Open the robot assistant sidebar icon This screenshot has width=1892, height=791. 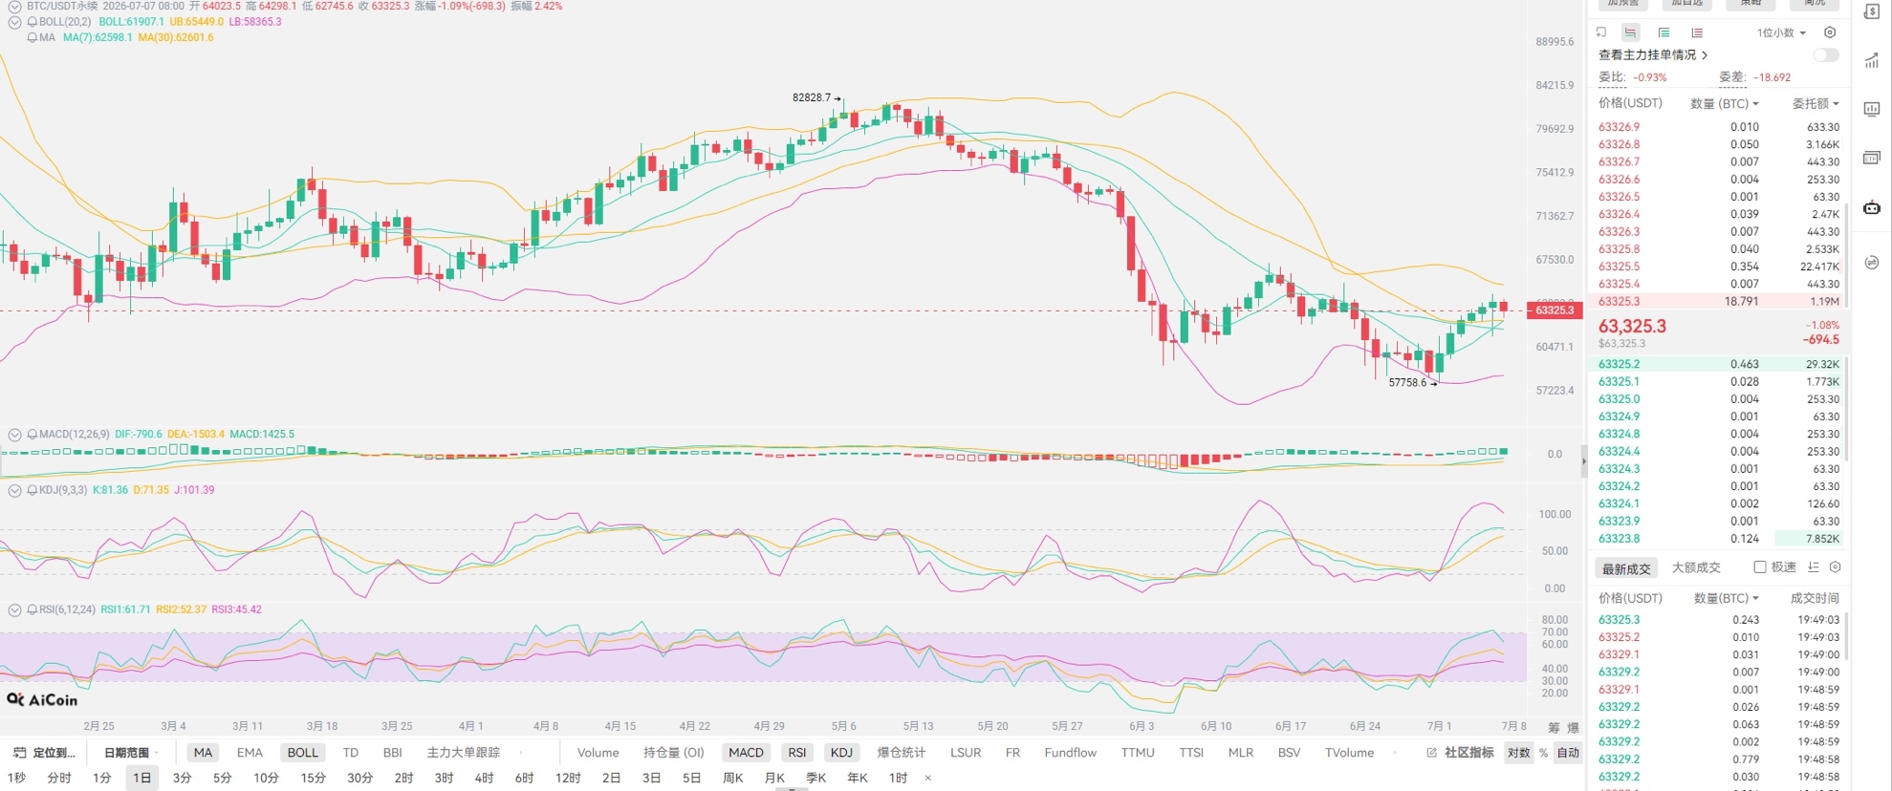pyautogui.click(x=1872, y=207)
